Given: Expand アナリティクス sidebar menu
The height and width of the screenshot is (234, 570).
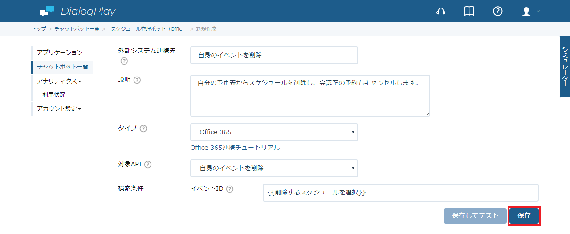Looking at the screenshot, I should 59,81.
